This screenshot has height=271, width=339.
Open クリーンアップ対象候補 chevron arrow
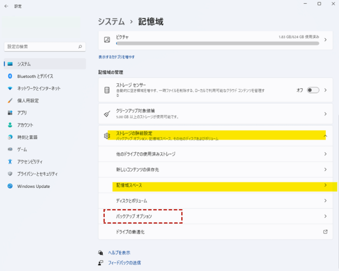[325, 114]
